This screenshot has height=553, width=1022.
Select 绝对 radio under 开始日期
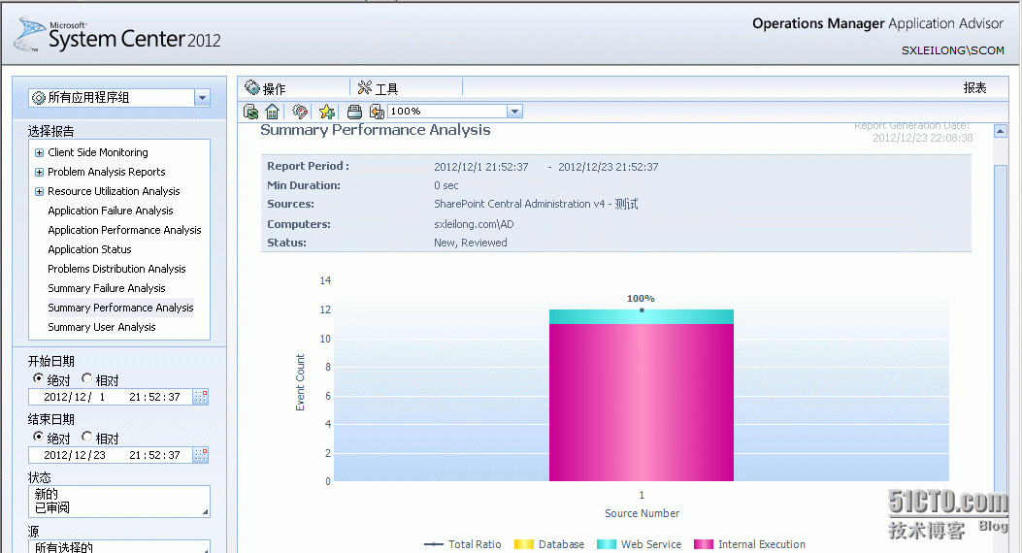[38, 378]
